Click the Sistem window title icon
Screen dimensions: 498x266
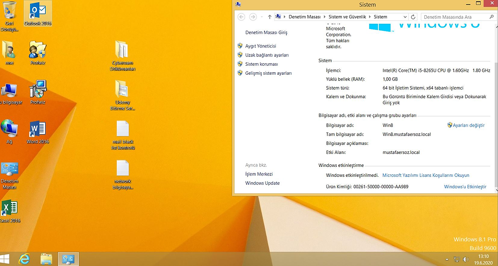(x=238, y=4)
